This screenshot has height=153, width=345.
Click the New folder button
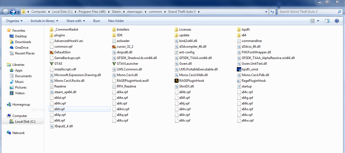click(116, 21)
